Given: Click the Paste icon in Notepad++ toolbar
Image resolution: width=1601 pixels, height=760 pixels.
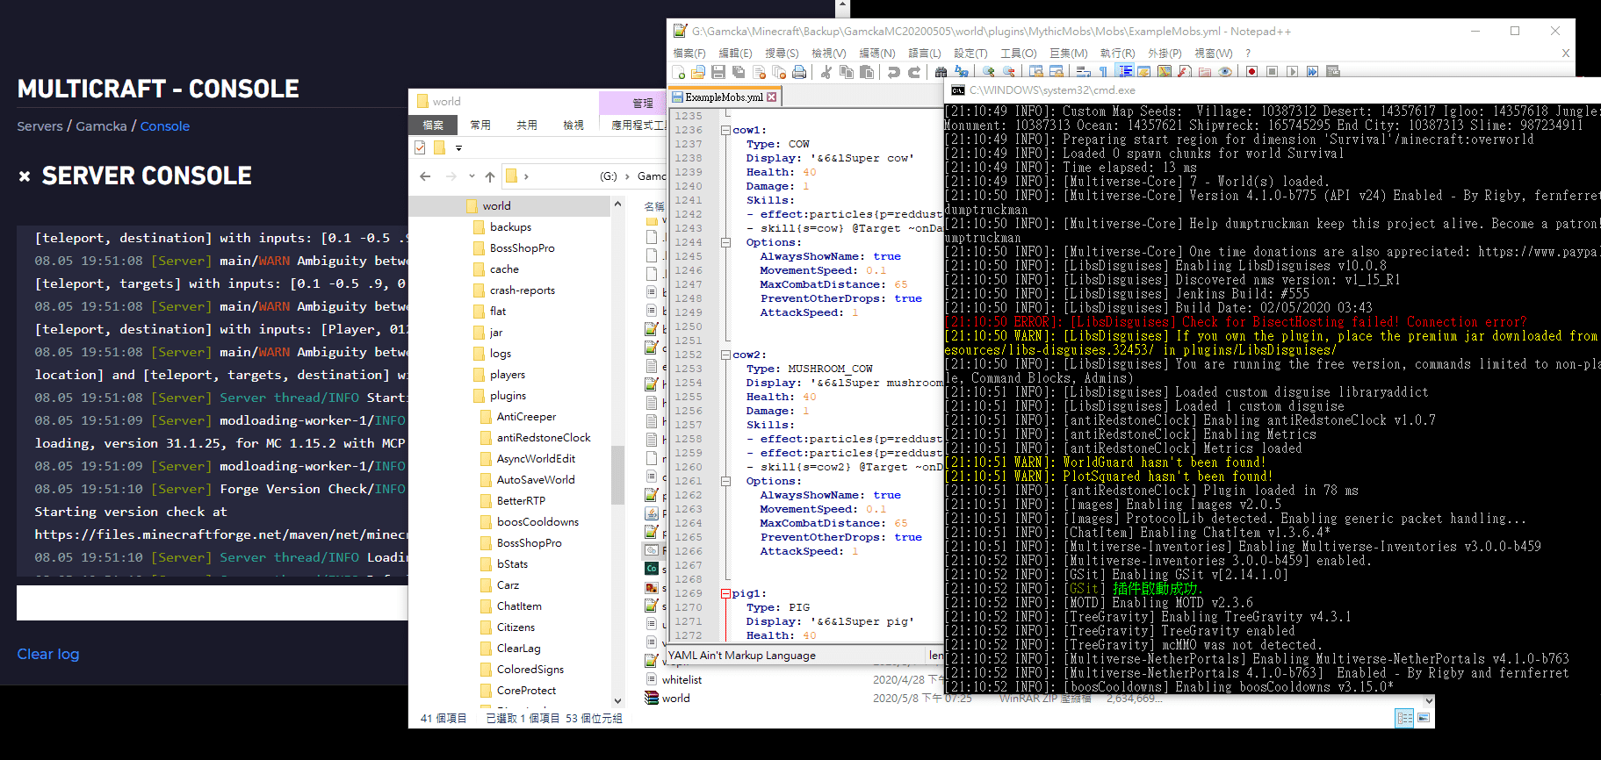Looking at the screenshot, I should pos(867,72).
